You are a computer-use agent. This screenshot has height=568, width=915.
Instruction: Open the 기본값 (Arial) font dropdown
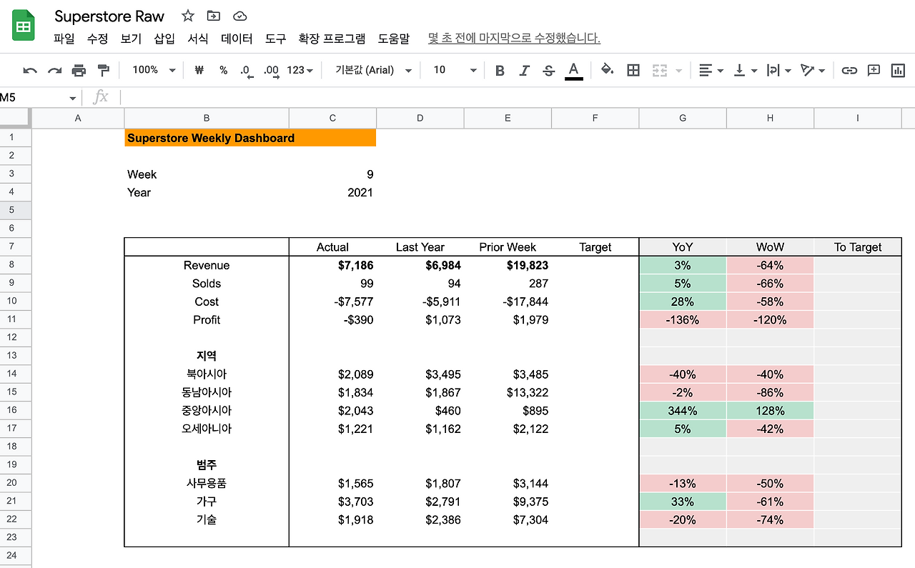click(x=374, y=70)
